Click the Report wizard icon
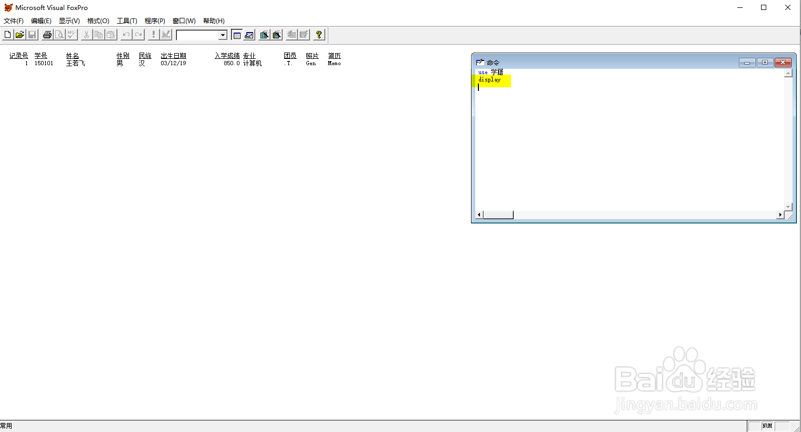This screenshot has width=801, height=432. (x=276, y=35)
